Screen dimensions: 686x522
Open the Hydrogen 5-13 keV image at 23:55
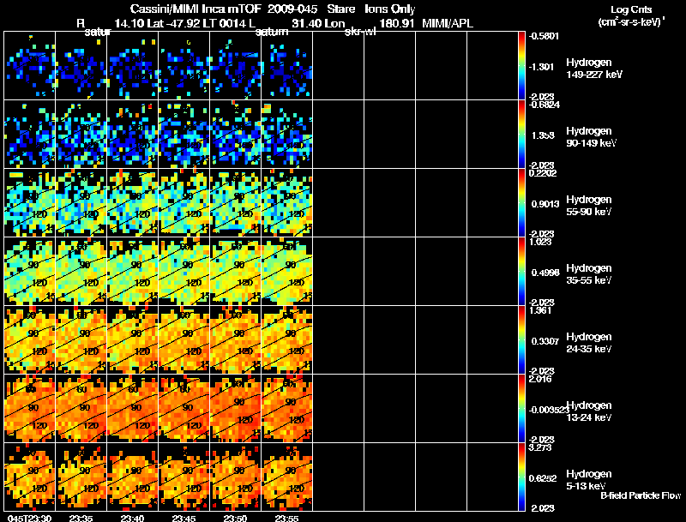(x=287, y=477)
